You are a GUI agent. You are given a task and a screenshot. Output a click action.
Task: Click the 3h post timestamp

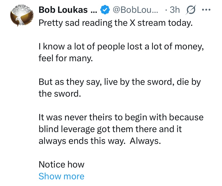click(x=175, y=10)
